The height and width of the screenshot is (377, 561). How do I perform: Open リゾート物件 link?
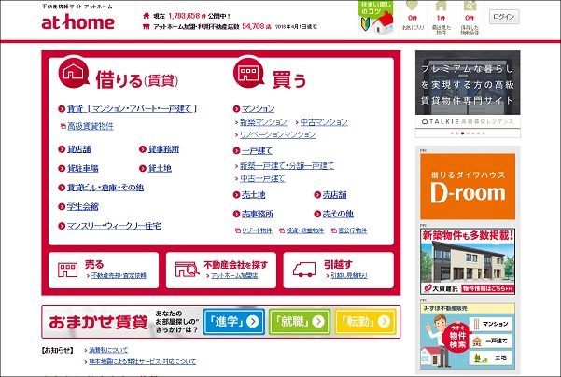257,231
